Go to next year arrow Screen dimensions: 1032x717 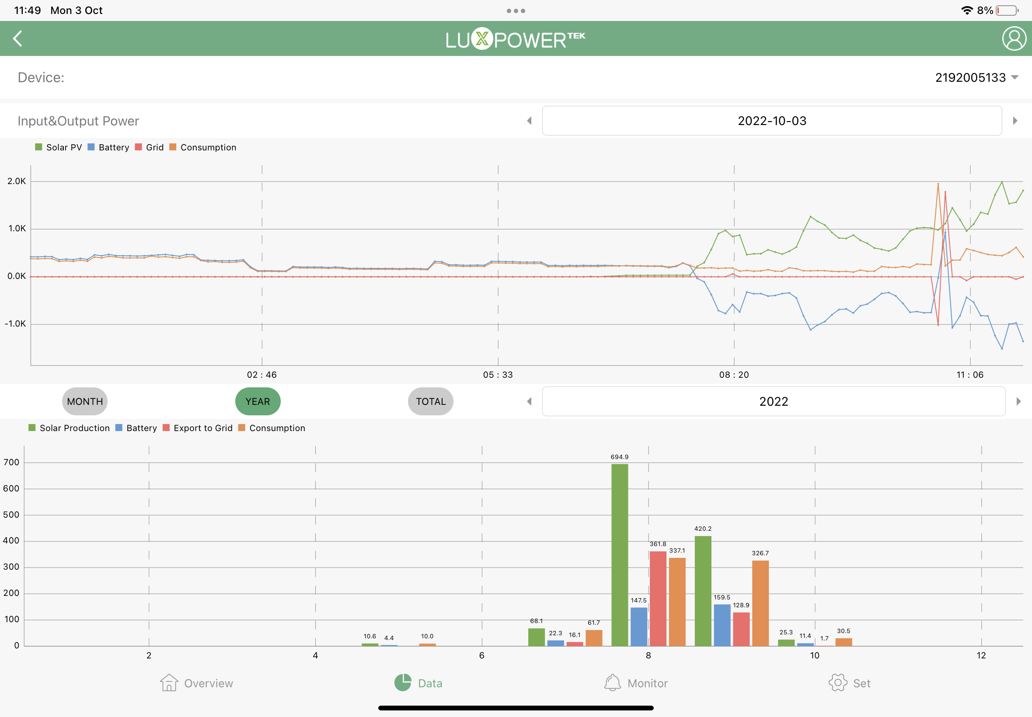click(x=1018, y=401)
